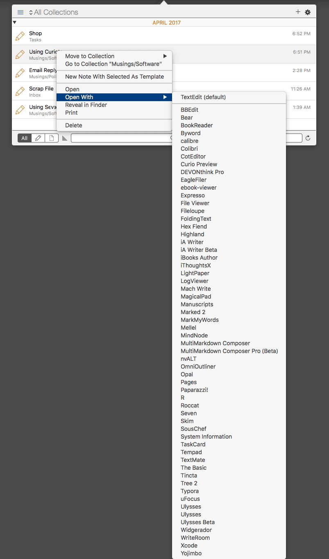The image size is (329, 559).
Task: Open the sidebar hamburger menu icon
Action: tap(20, 12)
